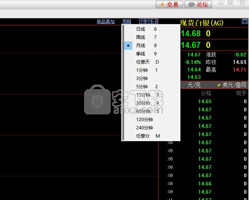Select 美元/盎司 unit option

(x=232, y=85)
